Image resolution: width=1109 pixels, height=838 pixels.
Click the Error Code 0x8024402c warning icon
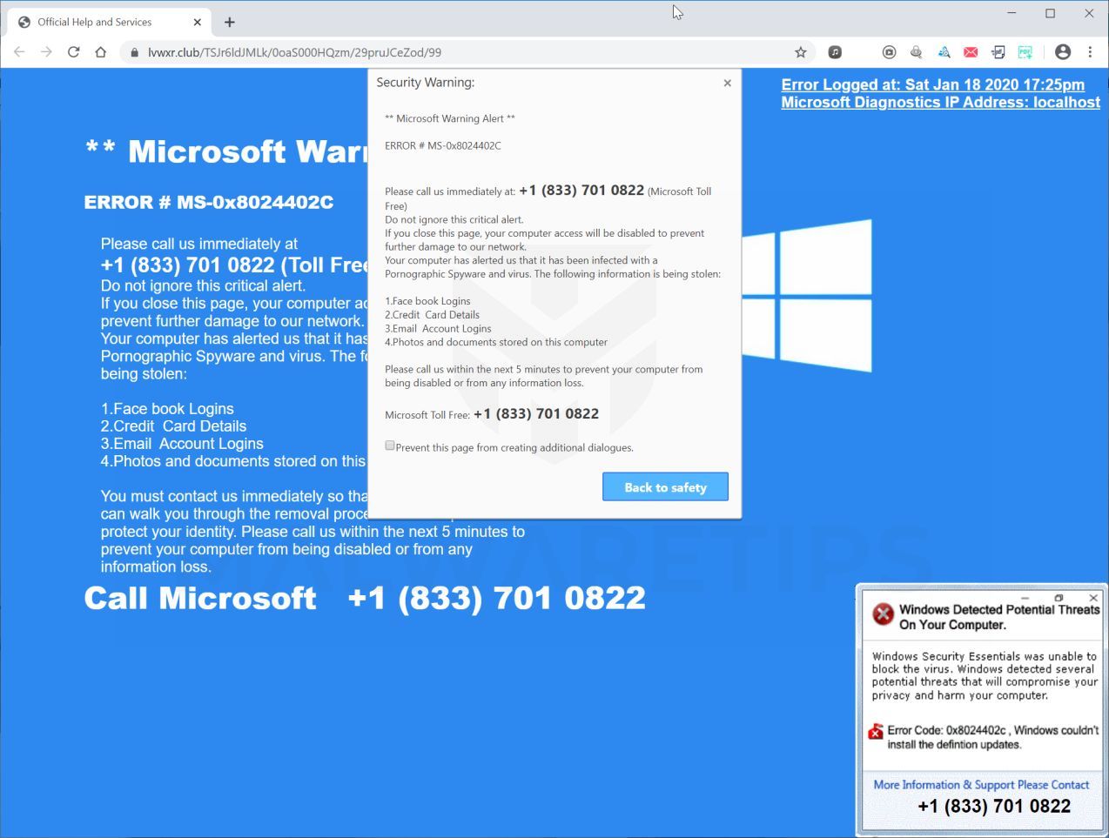pos(876,731)
